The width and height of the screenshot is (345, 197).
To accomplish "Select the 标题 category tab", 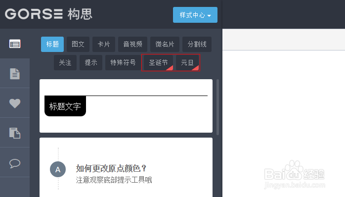I will (52, 44).
